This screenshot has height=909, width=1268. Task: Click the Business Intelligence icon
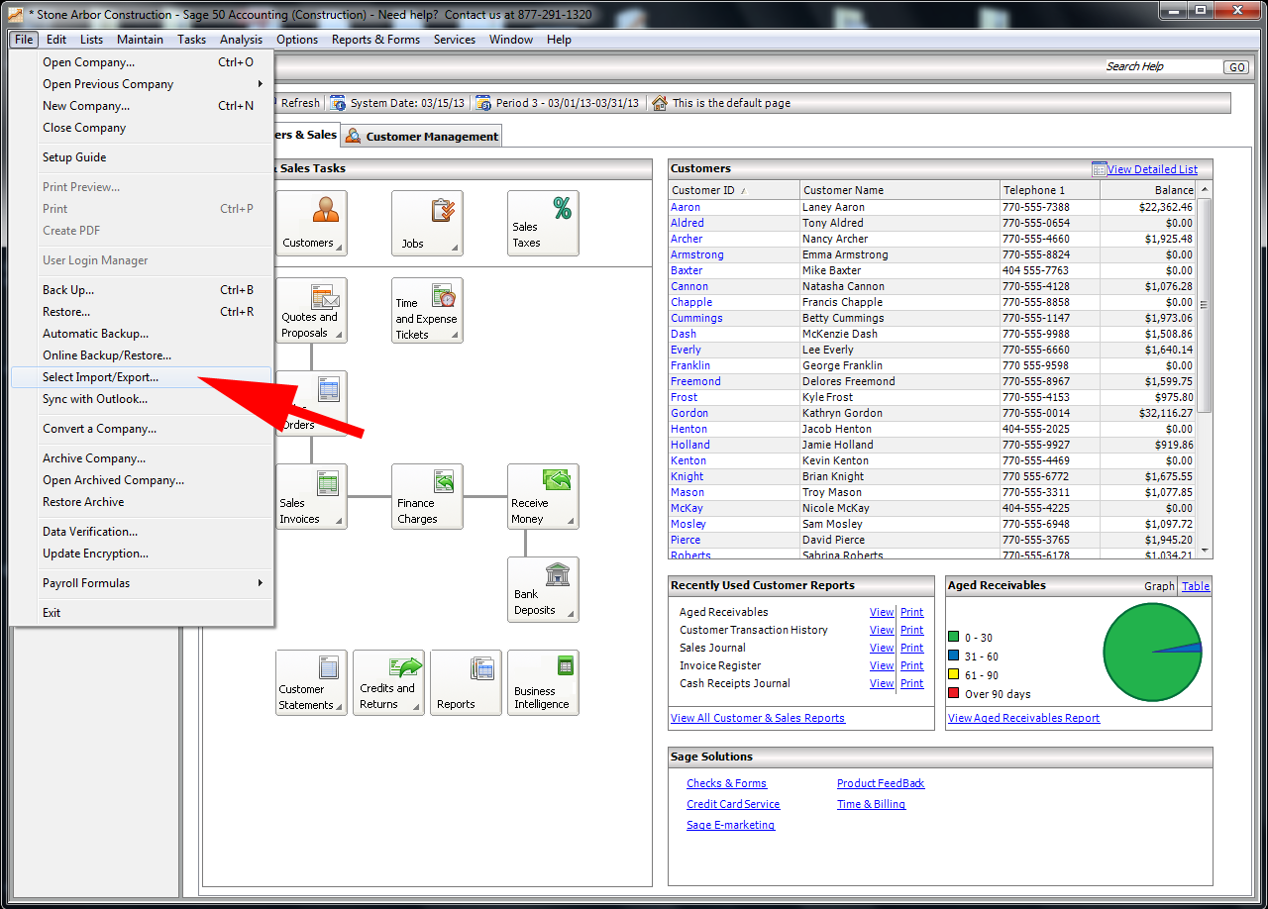543,681
